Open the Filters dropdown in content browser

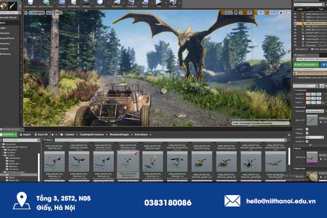click(49, 140)
